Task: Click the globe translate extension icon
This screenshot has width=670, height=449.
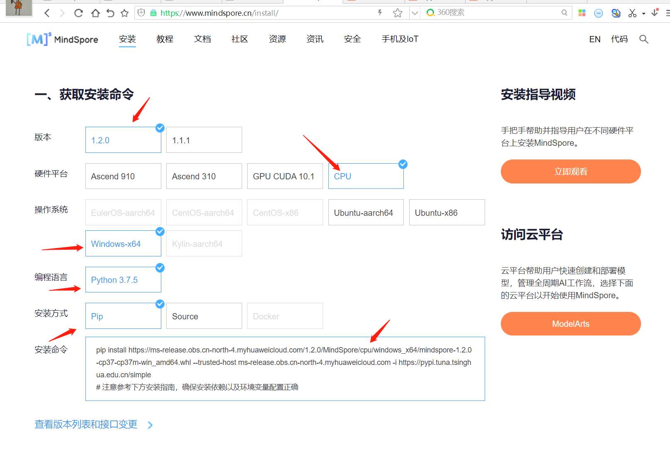Action: [616, 13]
